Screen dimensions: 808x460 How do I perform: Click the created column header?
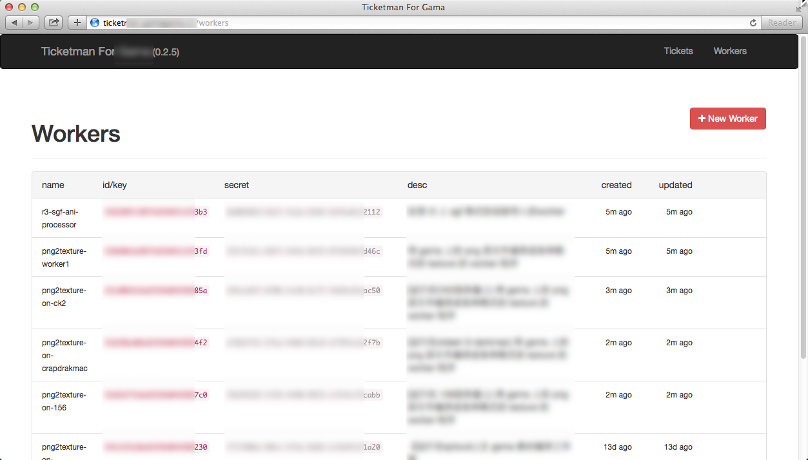(x=616, y=185)
